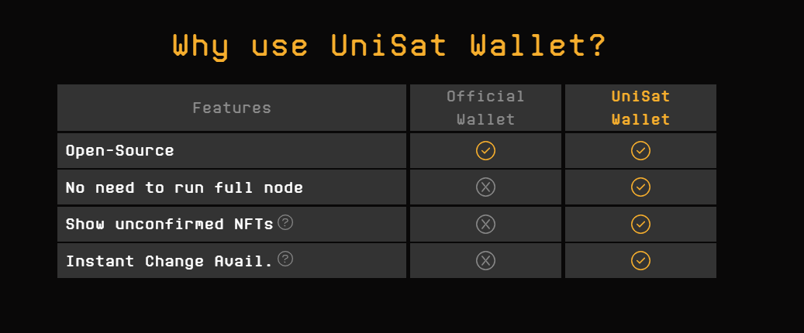Click Official Wallet's Instant Change X icon
Image resolution: width=804 pixels, height=333 pixels.
point(485,261)
